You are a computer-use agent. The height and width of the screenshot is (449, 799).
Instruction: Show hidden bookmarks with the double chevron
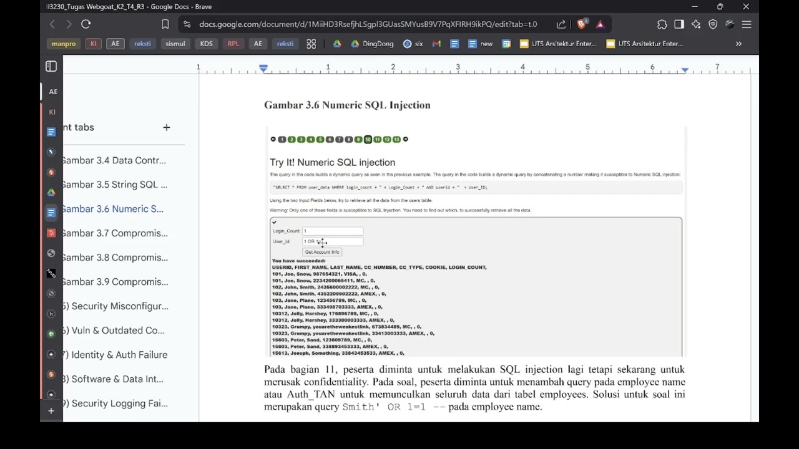point(738,44)
